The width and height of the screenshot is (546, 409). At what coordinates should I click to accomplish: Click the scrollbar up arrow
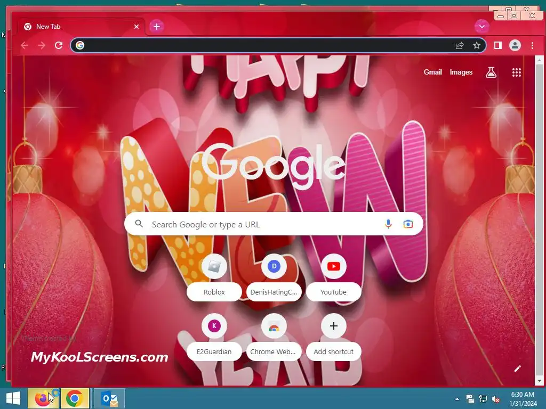[540, 60]
